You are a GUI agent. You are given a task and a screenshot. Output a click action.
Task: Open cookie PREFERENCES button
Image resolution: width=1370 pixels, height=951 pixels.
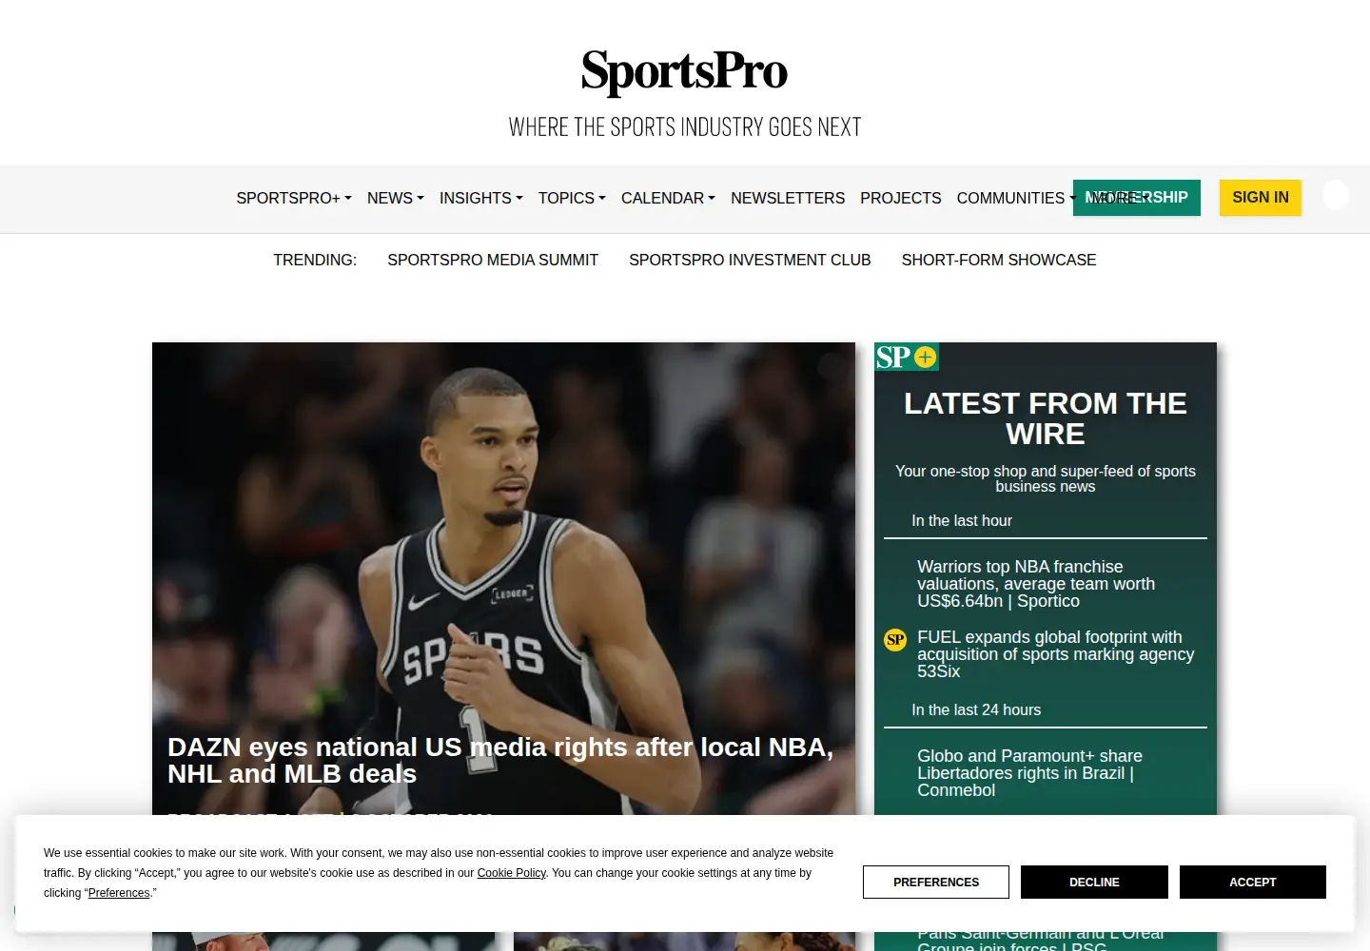click(x=936, y=883)
